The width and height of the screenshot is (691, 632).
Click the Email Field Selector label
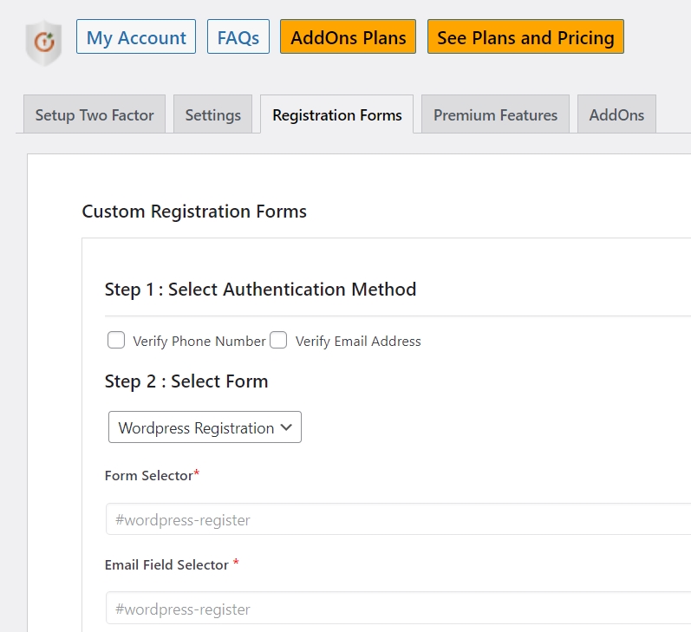pos(166,564)
